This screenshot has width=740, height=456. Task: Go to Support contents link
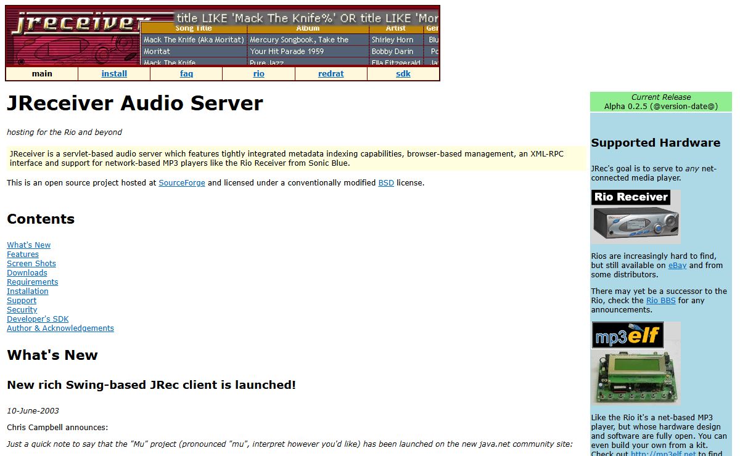pyautogui.click(x=22, y=301)
